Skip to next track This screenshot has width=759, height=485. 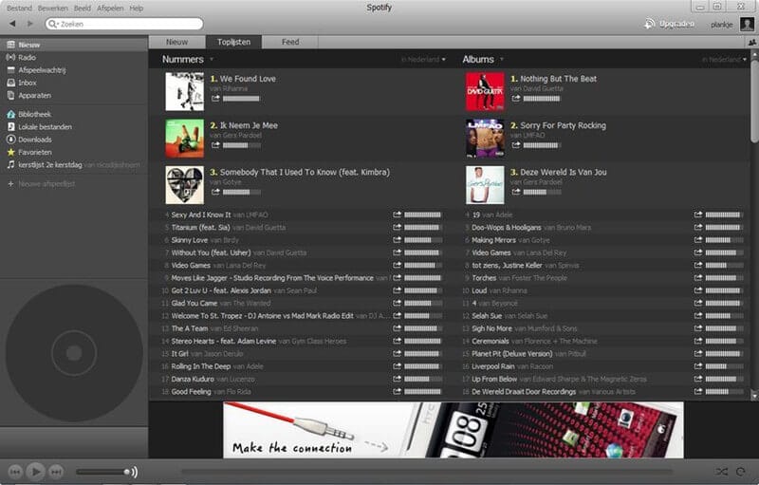coord(56,472)
